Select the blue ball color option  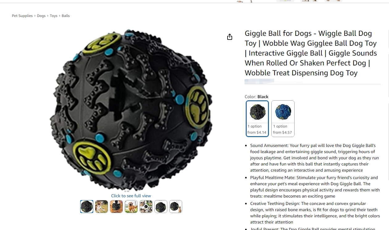[x=283, y=119]
